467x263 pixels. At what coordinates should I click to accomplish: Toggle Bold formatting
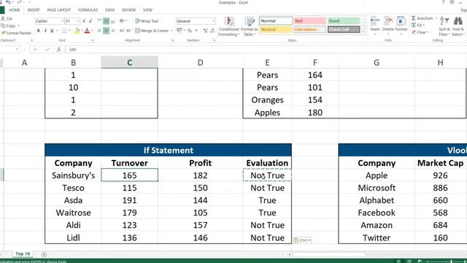pos(39,31)
